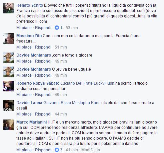The height and width of the screenshot is (153, 164).
Task: Click Rispondi under Davide Lanna's comment
Action: pyautogui.click(x=43, y=114)
